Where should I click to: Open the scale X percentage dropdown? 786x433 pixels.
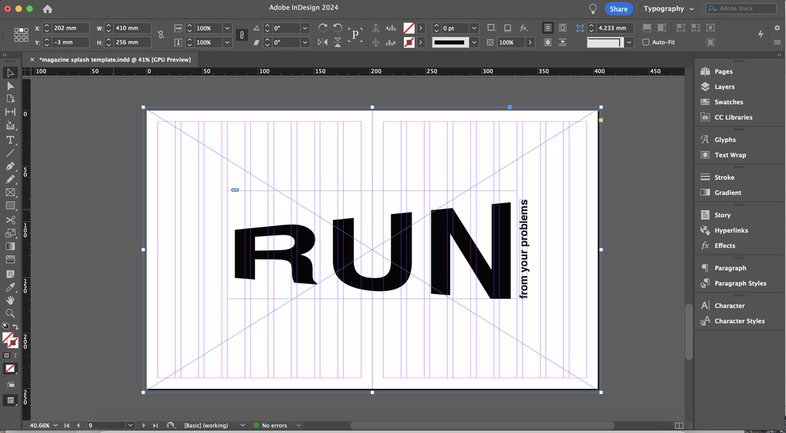tap(227, 28)
